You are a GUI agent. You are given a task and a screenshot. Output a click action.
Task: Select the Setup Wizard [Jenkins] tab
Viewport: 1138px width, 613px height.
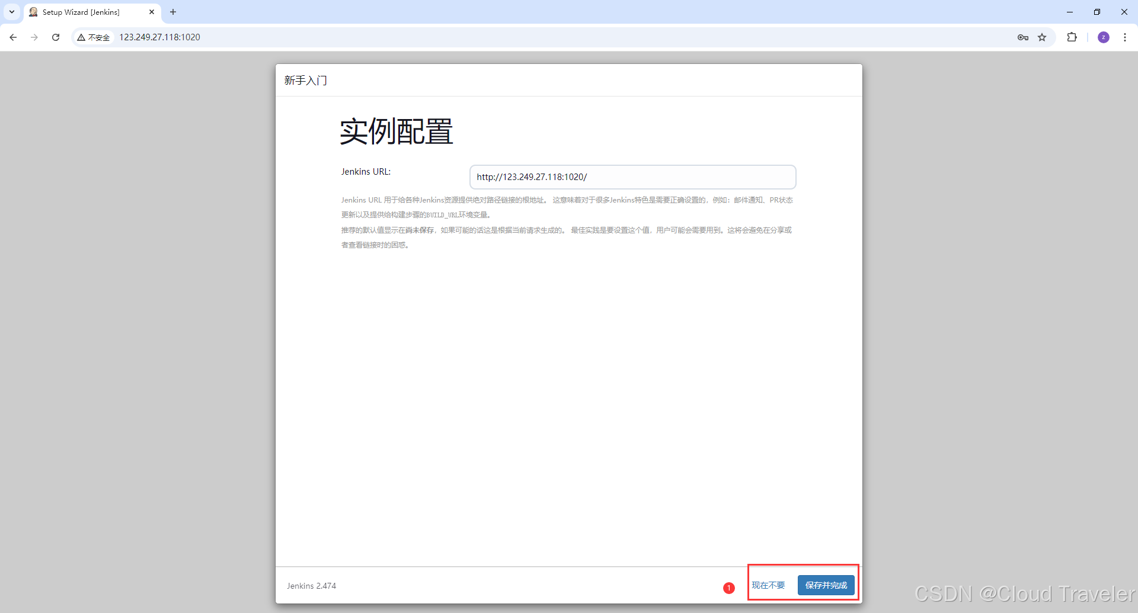tap(92, 12)
